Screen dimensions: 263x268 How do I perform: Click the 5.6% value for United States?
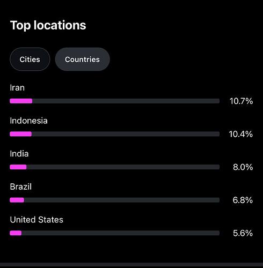[x=243, y=233]
